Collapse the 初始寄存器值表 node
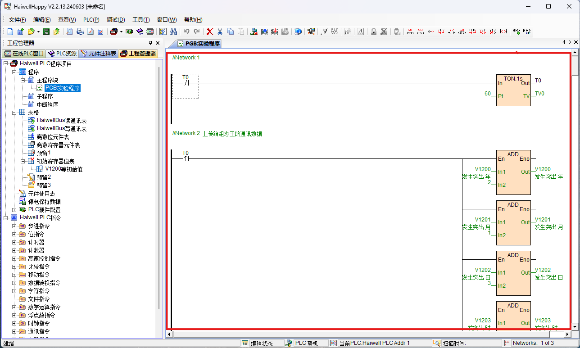580x348 pixels. coord(23,161)
